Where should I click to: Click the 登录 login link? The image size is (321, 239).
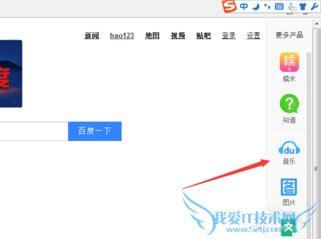(229, 35)
